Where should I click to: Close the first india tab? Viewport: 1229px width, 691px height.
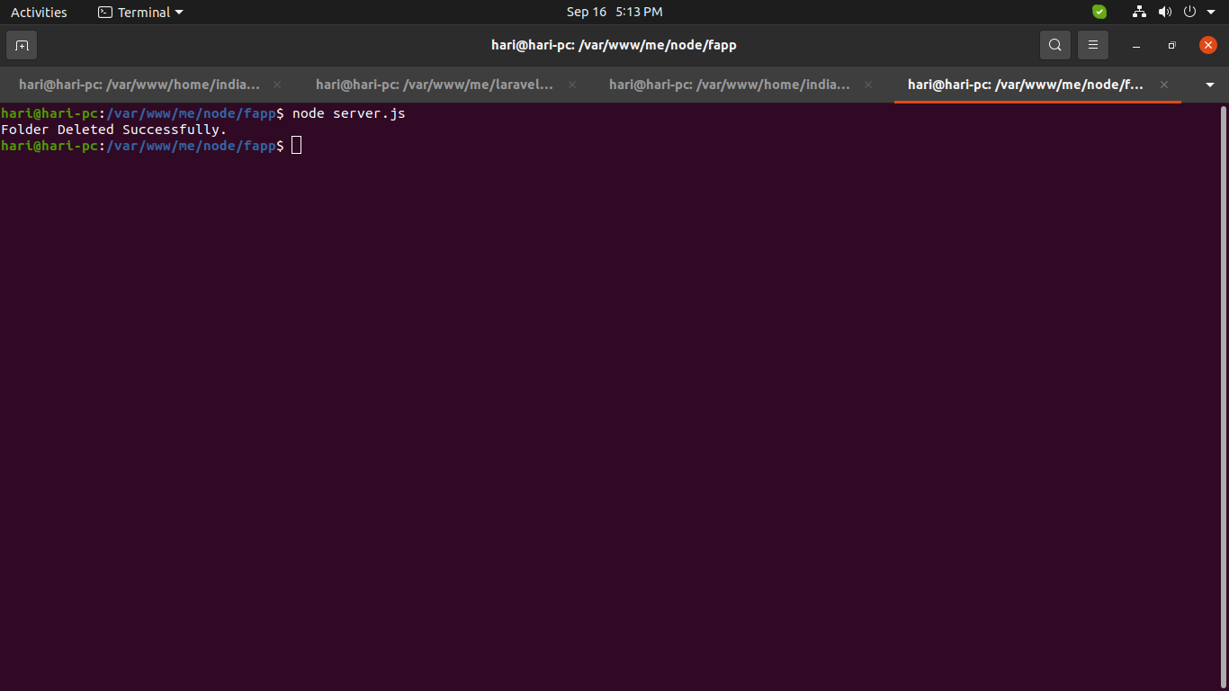[x=276, y=84]
